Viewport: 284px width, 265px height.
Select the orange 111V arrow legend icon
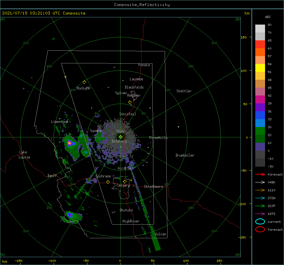260,190
